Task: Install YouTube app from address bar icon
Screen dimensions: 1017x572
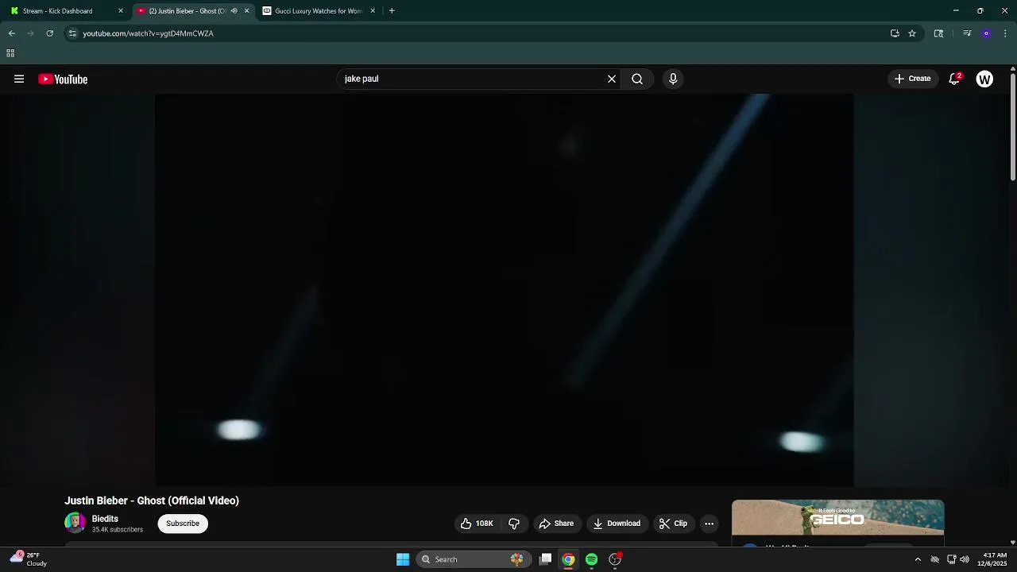Action: click(x=895, y=33)
